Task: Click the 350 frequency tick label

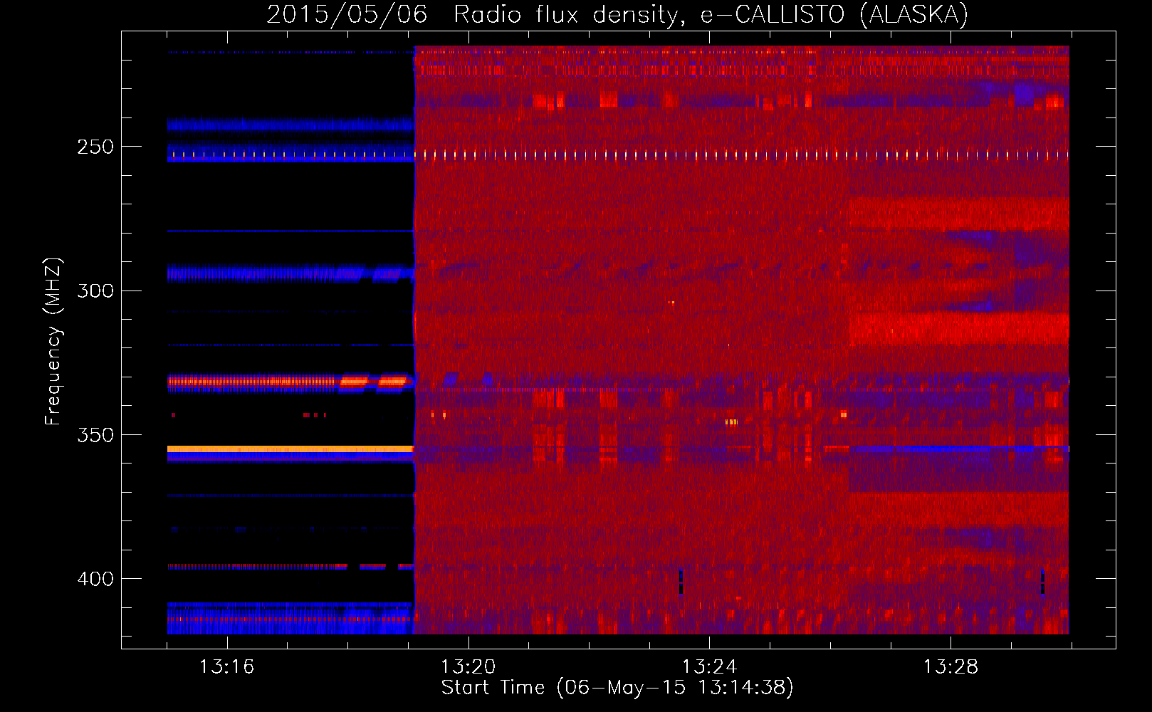Action: click(x=95, y=434)
